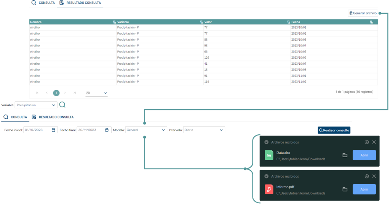The height and width of the screenshot is (204, 390).
Task: Open settings gear in informe.pdf notification
Action: (367, 176)
